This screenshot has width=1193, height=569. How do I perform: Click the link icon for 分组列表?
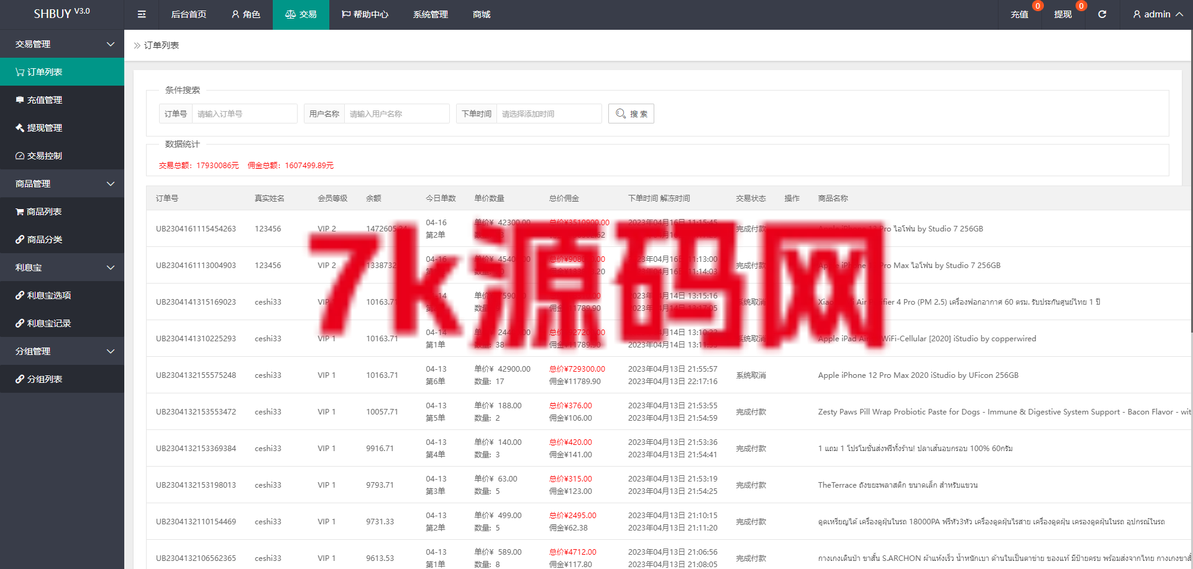(20, 379)
